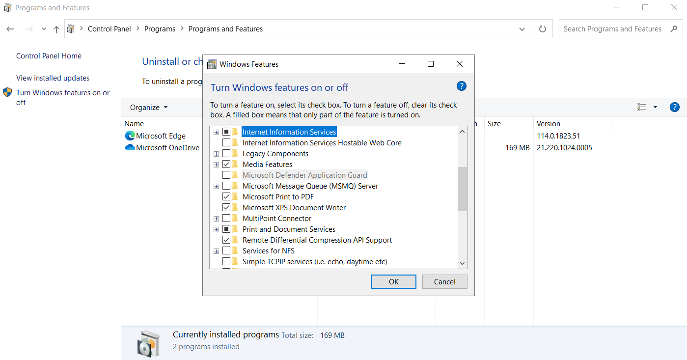Click Turn Windows features on or off link
This screenshot has width=687, height=360.
click(x=63, y=97)
